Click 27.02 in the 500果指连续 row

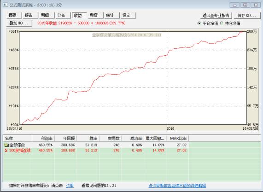181,151
